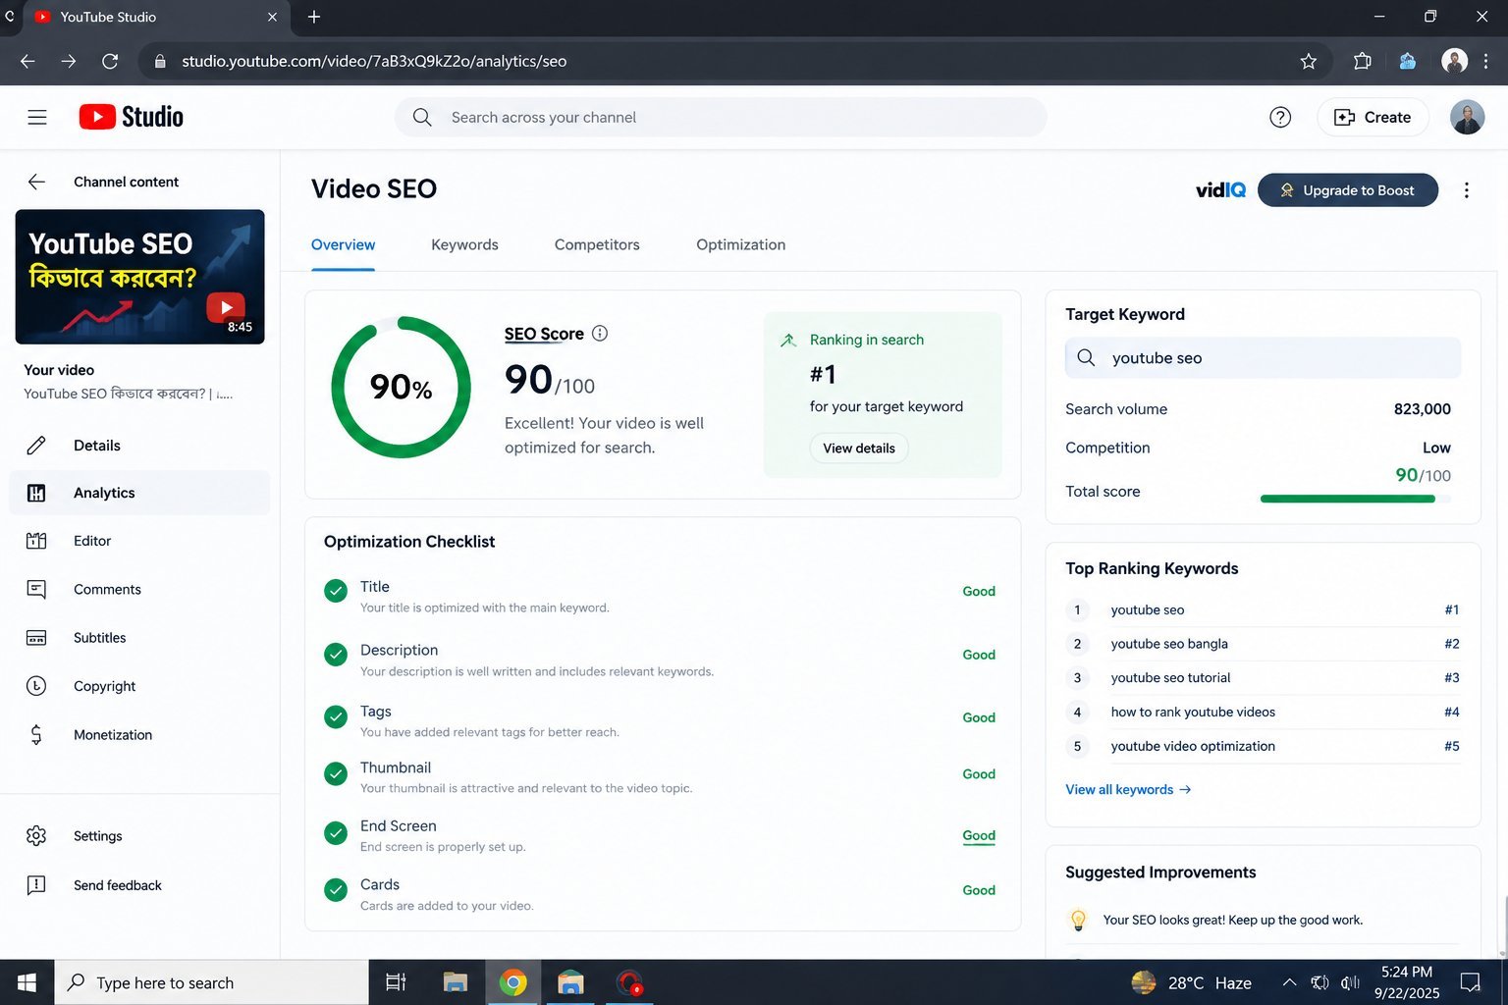The height and width of the screenshot is (1005, 1508).
Task: Click the SEO Score info icon
Action: point(600,334)
